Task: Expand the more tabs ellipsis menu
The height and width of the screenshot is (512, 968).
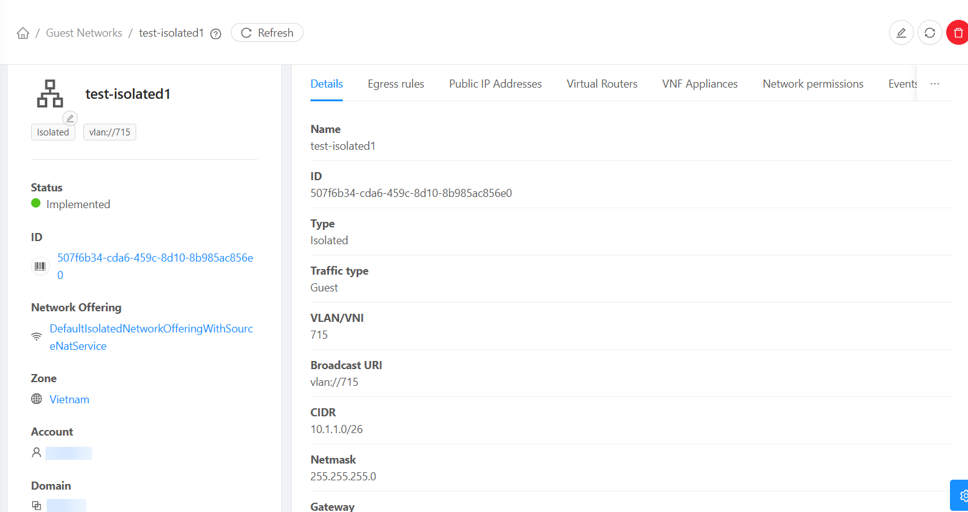Action: point(934,84)
